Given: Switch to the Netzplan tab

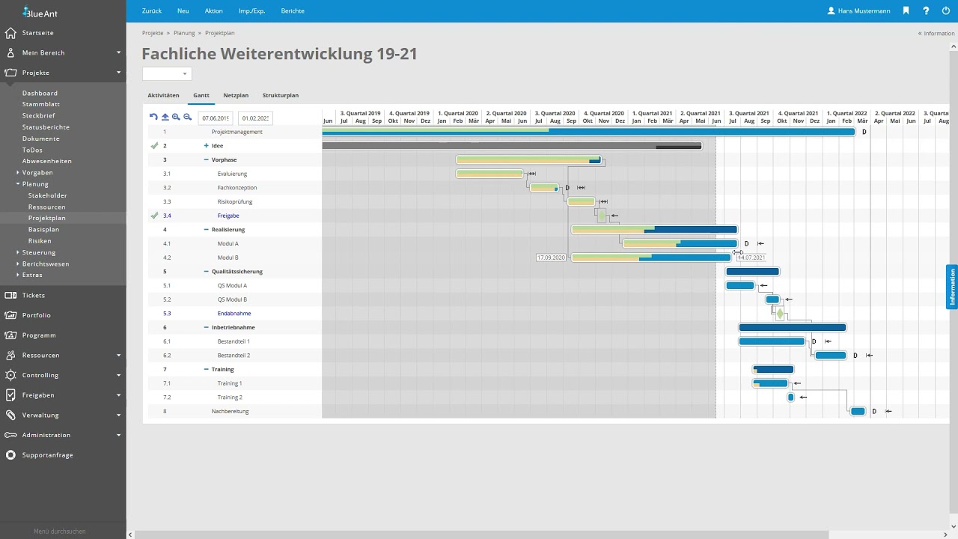Looking at the screenshot, I should tap(236, 96).
